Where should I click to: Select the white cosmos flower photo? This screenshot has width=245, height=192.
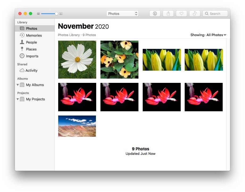(x=77, y=60)
